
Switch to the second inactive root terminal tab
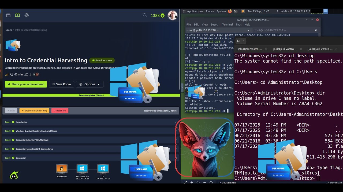point(286,30)
